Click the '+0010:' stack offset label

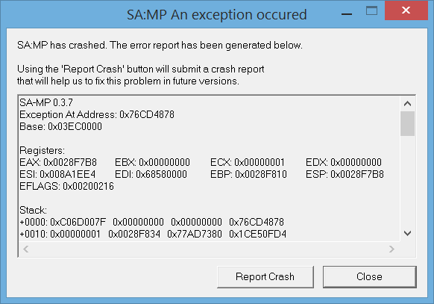pyautogui.click(x=34, y=234)
